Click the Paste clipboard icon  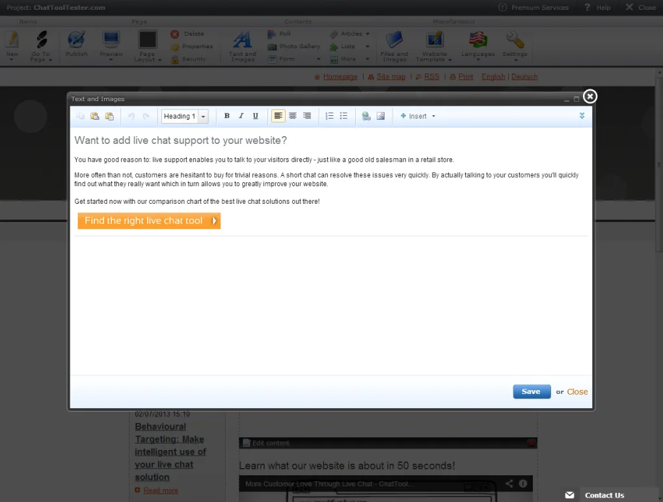(95, 116)
